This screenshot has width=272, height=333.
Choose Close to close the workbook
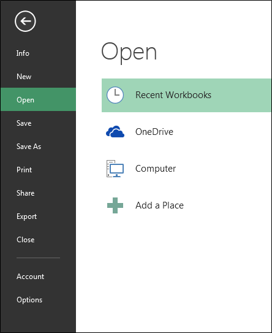[26, 240]
